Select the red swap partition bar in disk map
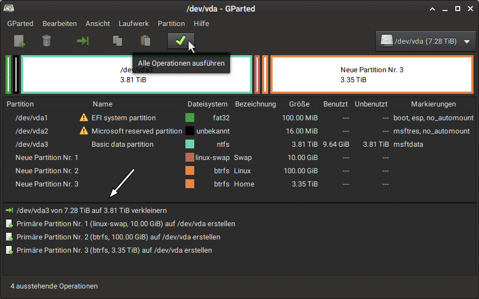Viewport: 479px width, 299px height. point(257,74)
